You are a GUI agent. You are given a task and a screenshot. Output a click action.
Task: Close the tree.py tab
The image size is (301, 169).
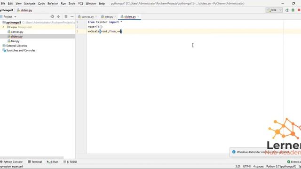point(116,17)
